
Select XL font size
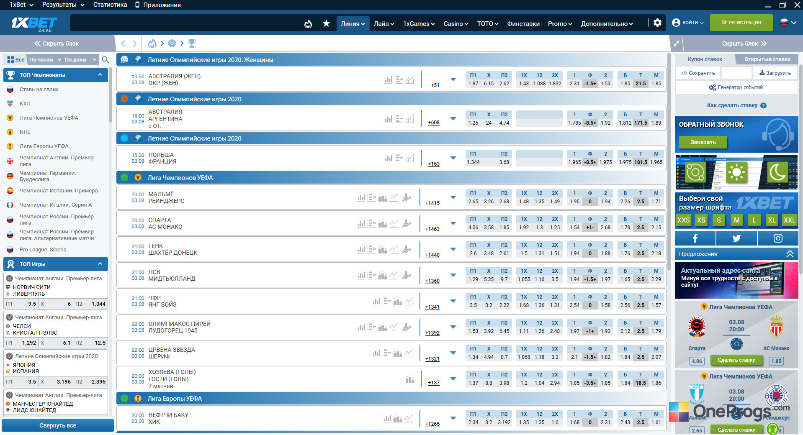[x=772, y=220]
